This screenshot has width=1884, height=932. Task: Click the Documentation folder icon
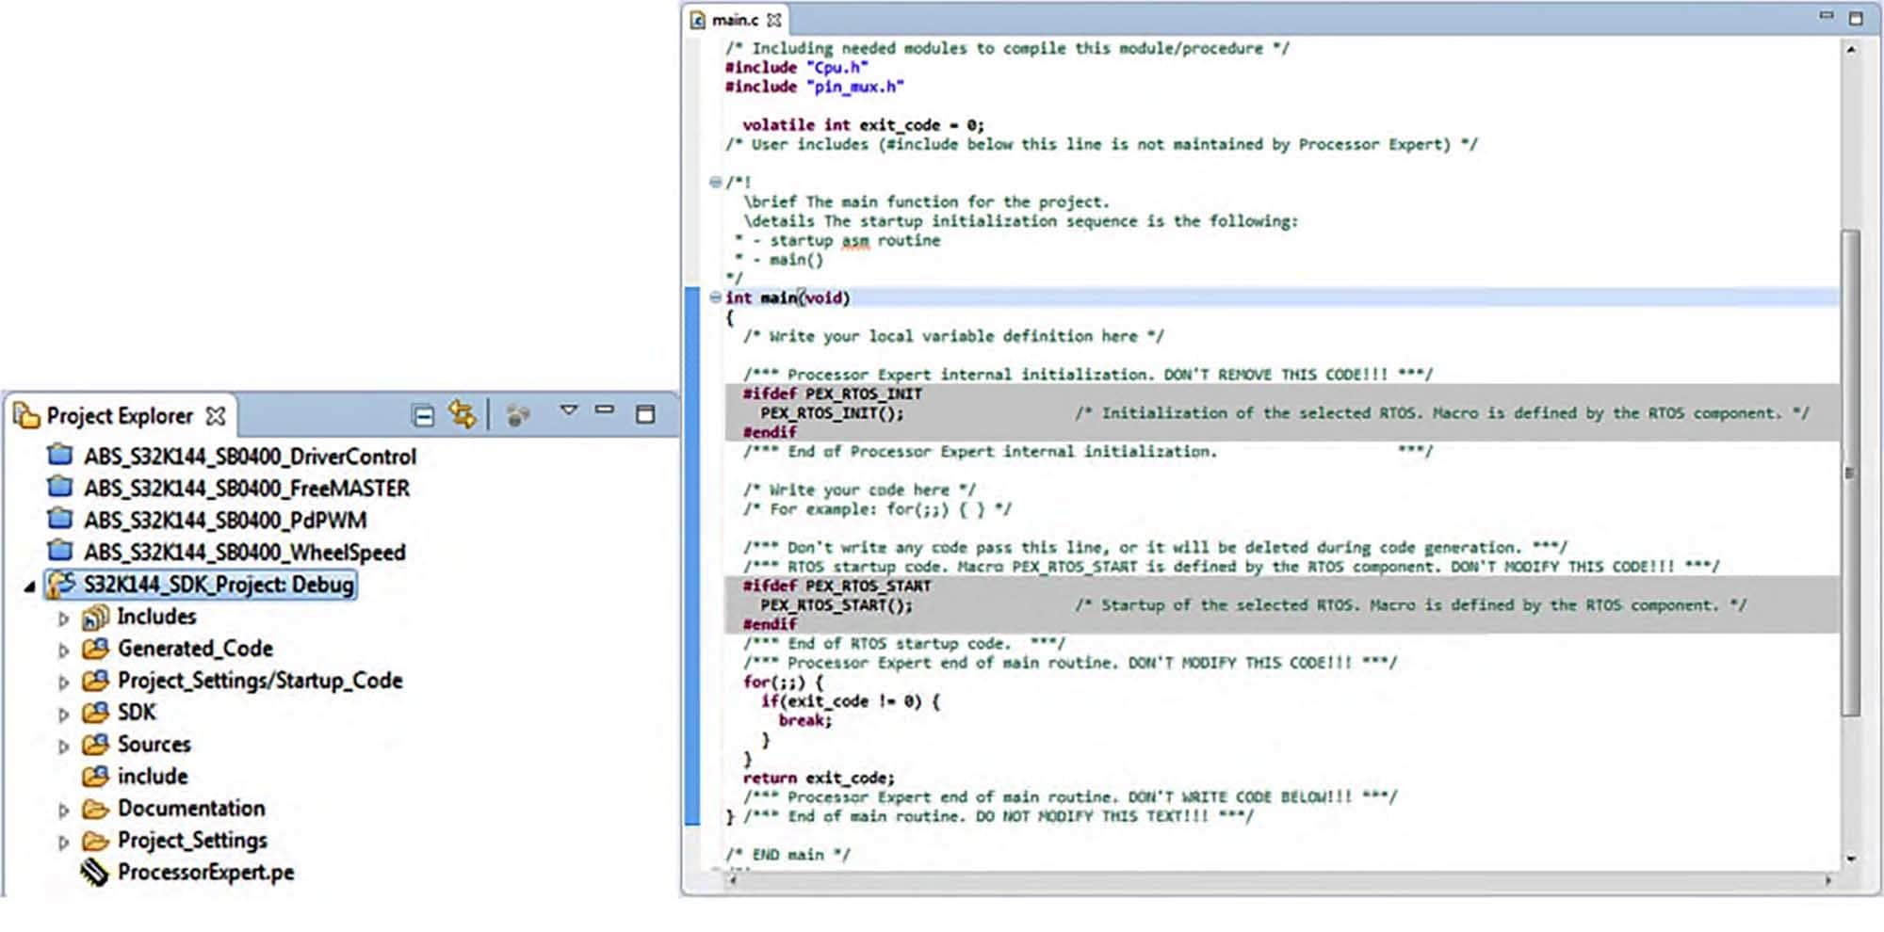95,810
